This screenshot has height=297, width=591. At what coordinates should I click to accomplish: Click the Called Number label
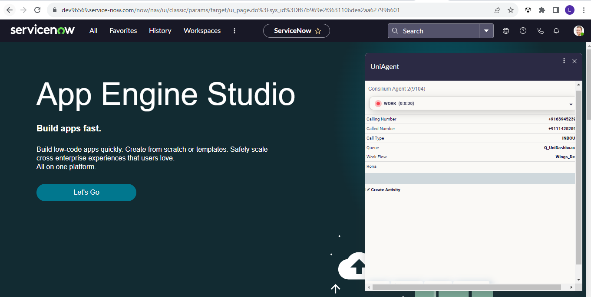coord(381,129)
